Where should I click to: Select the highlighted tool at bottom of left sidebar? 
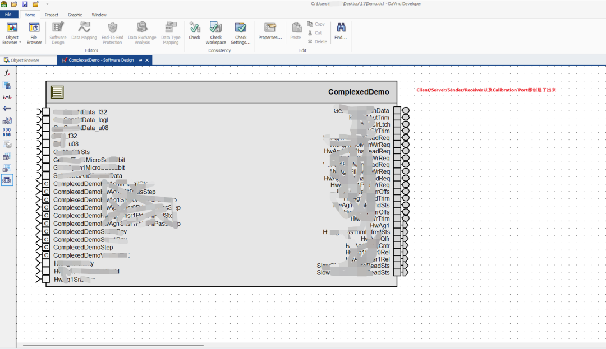[x=7, y=180]
